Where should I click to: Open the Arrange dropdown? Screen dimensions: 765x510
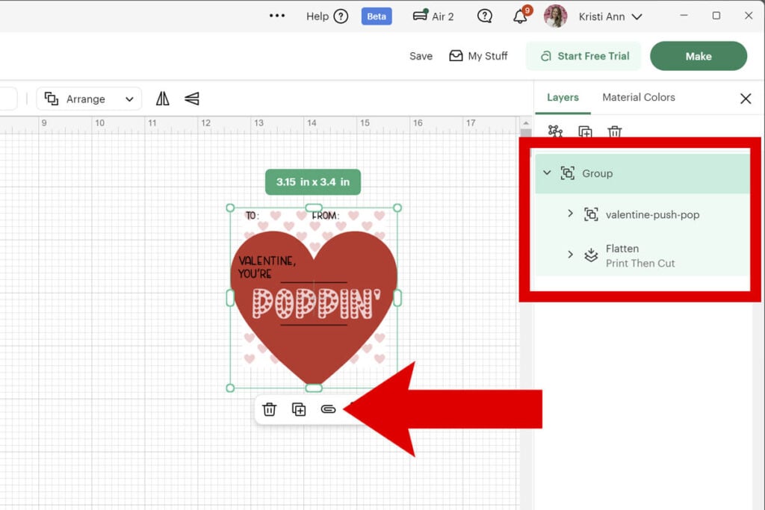click(89, 99)
